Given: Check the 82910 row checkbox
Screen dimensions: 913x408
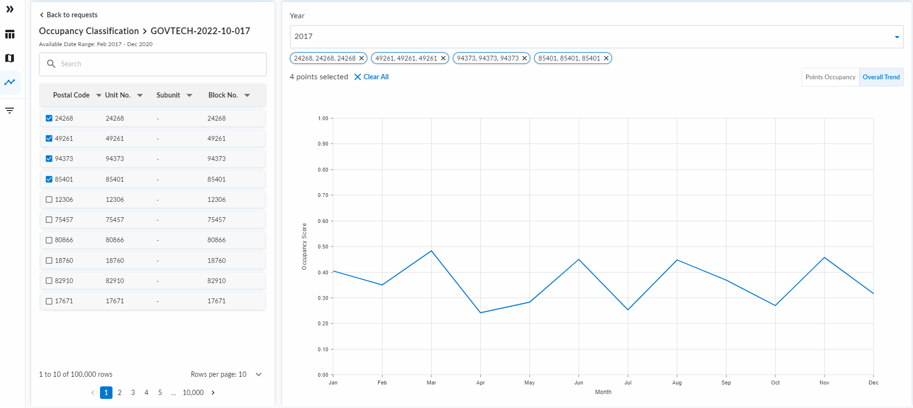Looking at the screenshot, I should 49,281.
